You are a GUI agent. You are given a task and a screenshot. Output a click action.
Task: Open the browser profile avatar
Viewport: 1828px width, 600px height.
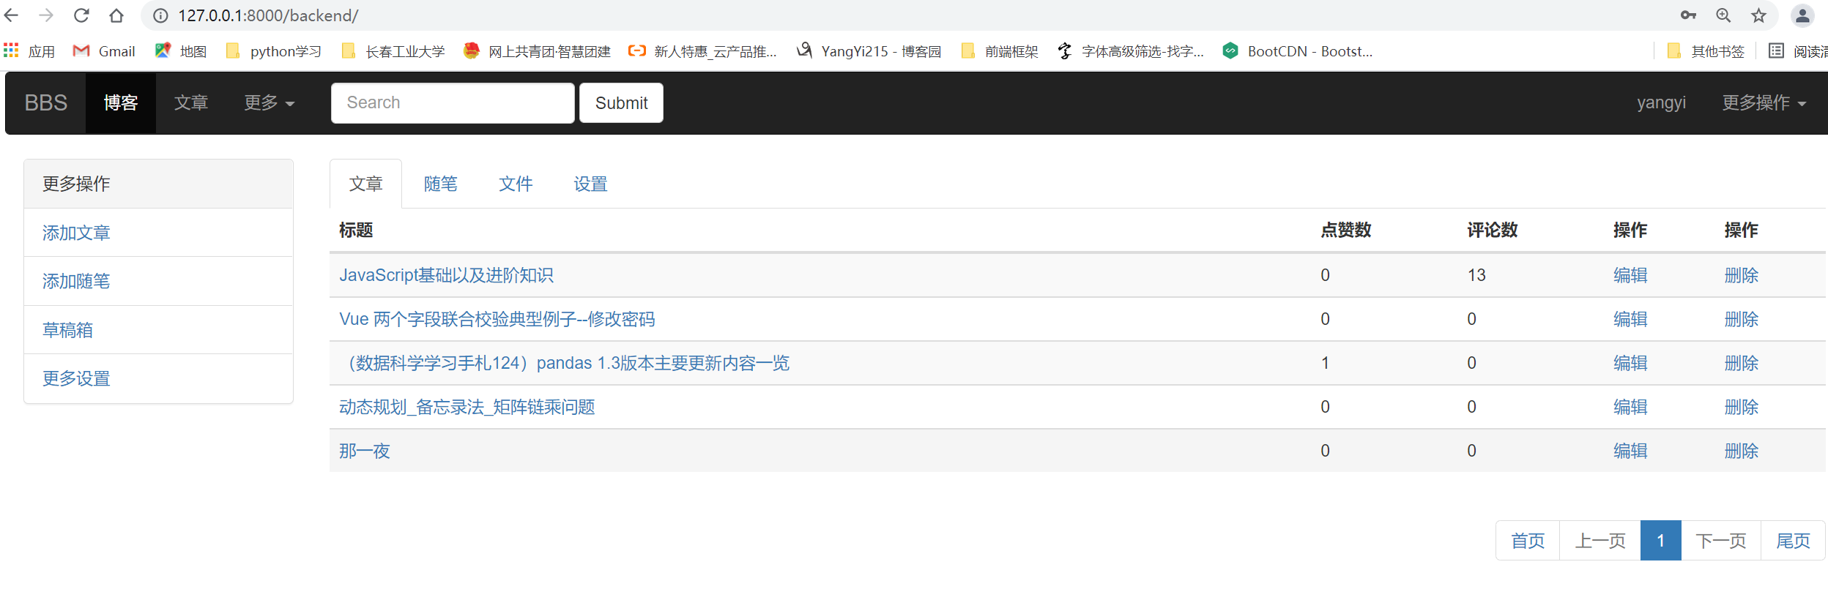pos(1802,15)
